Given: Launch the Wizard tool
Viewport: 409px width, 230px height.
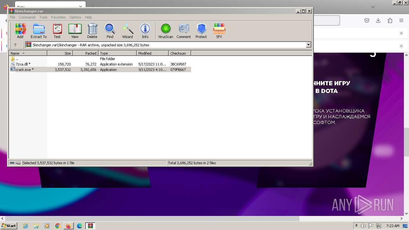Looking at the screenshot, I should coord(127,31).
